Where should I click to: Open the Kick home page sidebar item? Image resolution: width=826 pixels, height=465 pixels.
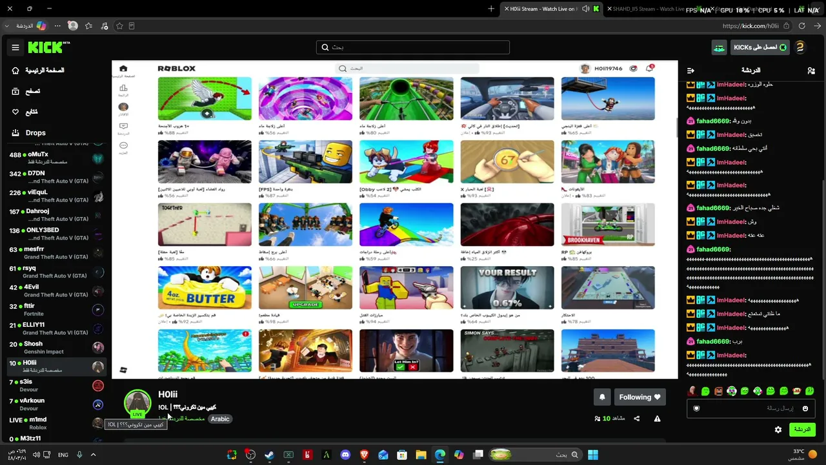pyautogui.click(x=39, y=70)
